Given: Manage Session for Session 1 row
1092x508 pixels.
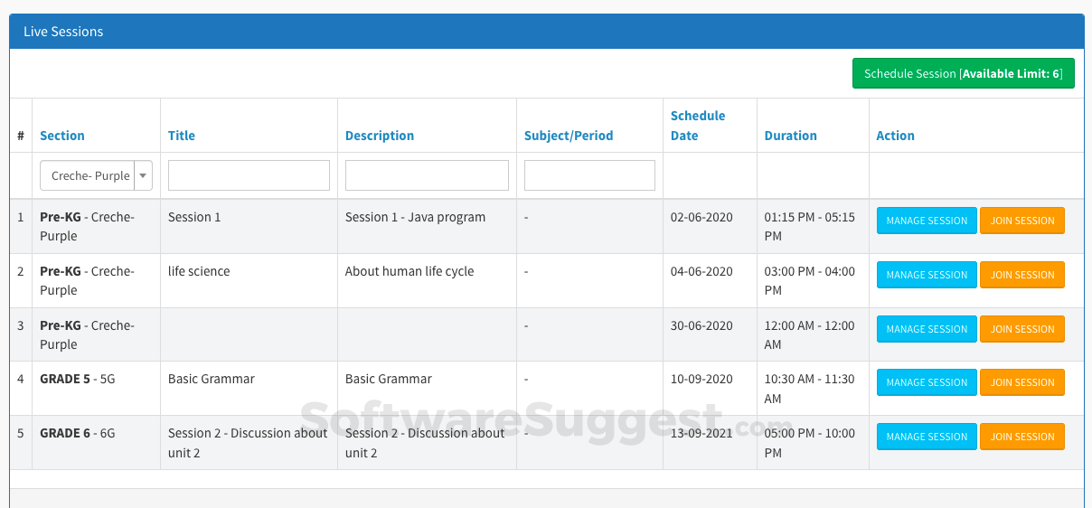Looking at the screenshot, I should coord(927,221).
